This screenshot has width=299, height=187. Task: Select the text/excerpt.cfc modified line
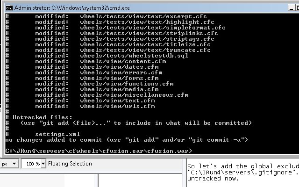pyautogui.click(x=121, y=16)
